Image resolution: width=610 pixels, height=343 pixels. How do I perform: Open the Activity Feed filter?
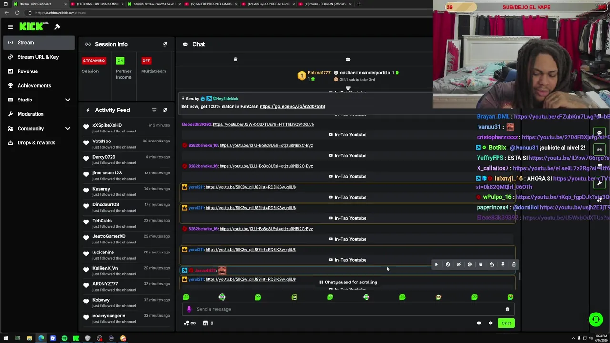pyautogui.click(x=154, y=110)
